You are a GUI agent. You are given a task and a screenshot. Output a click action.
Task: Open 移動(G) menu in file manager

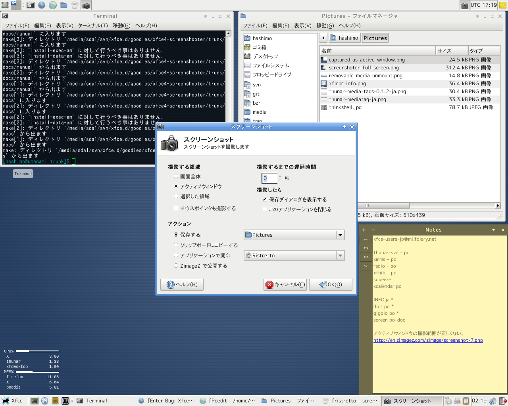(325, 25)
